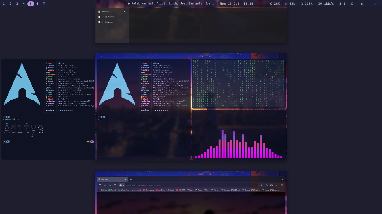Switch to workspace 2 in the bar
382x214 pixels.
[10, 4]
